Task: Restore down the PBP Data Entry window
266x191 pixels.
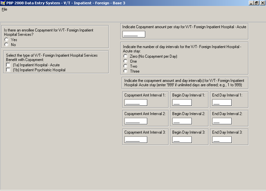Action: coord(256,3)
